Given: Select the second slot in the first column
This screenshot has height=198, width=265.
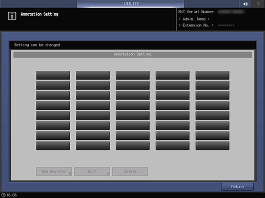Looking at the screenshot, I should pos(53,85).
